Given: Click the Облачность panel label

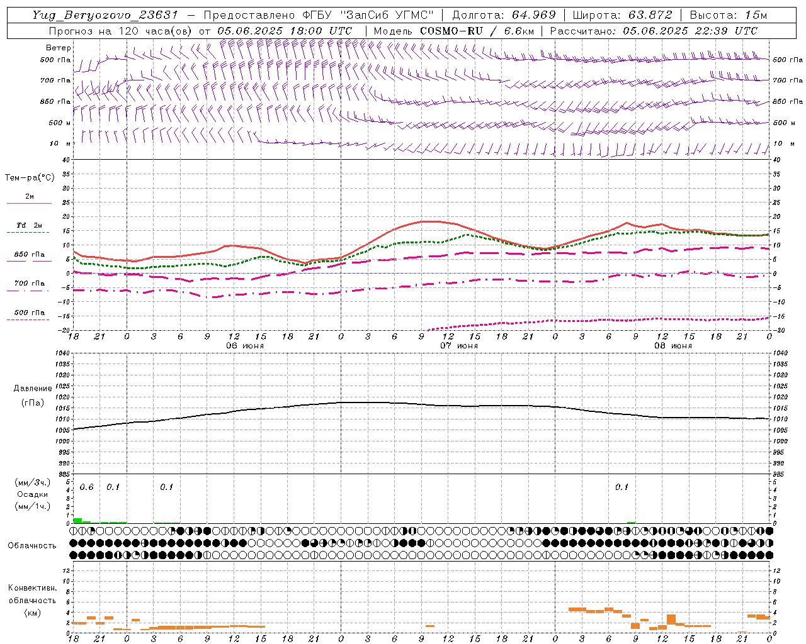Looking at the screenshot, I should pos(32,546).
